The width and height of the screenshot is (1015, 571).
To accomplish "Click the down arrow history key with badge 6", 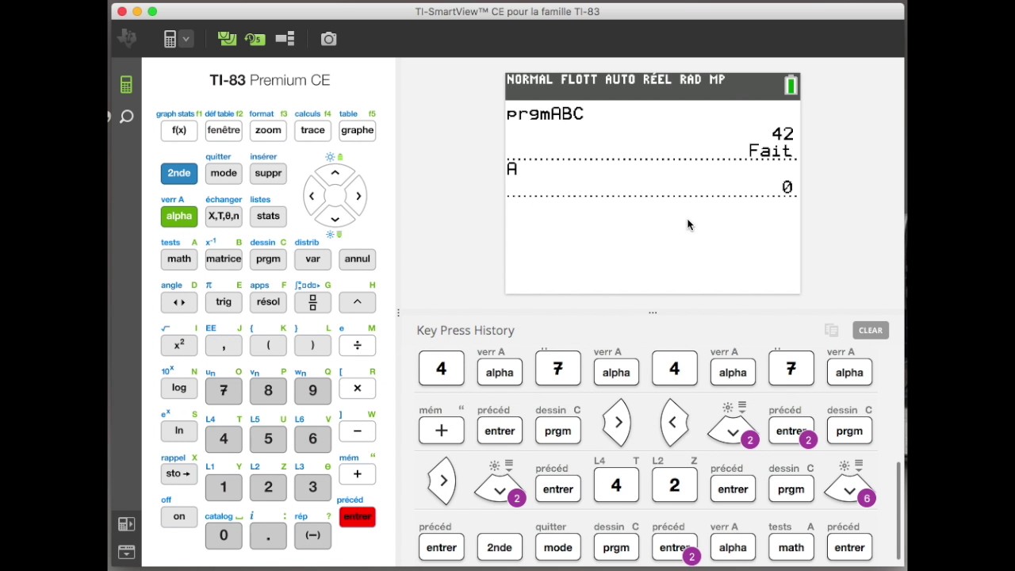I will tap(849, 490).
